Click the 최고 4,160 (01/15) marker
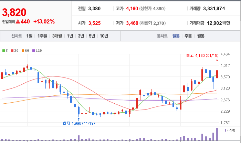This screenshot has height=155, width=241. (202, 55)
